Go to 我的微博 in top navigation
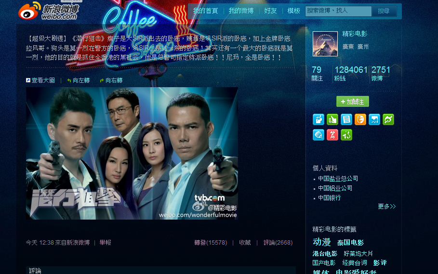 click(241, 11)
